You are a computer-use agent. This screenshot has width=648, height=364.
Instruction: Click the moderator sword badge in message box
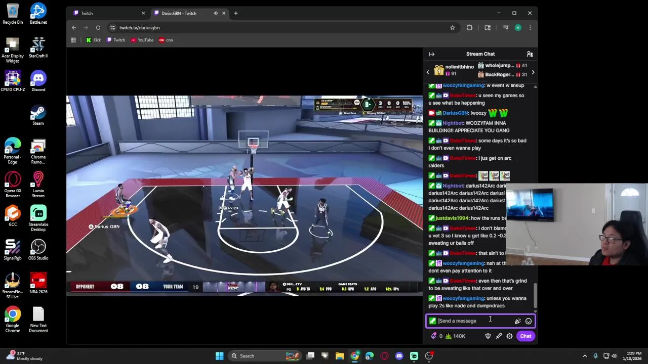coord(432,321)
